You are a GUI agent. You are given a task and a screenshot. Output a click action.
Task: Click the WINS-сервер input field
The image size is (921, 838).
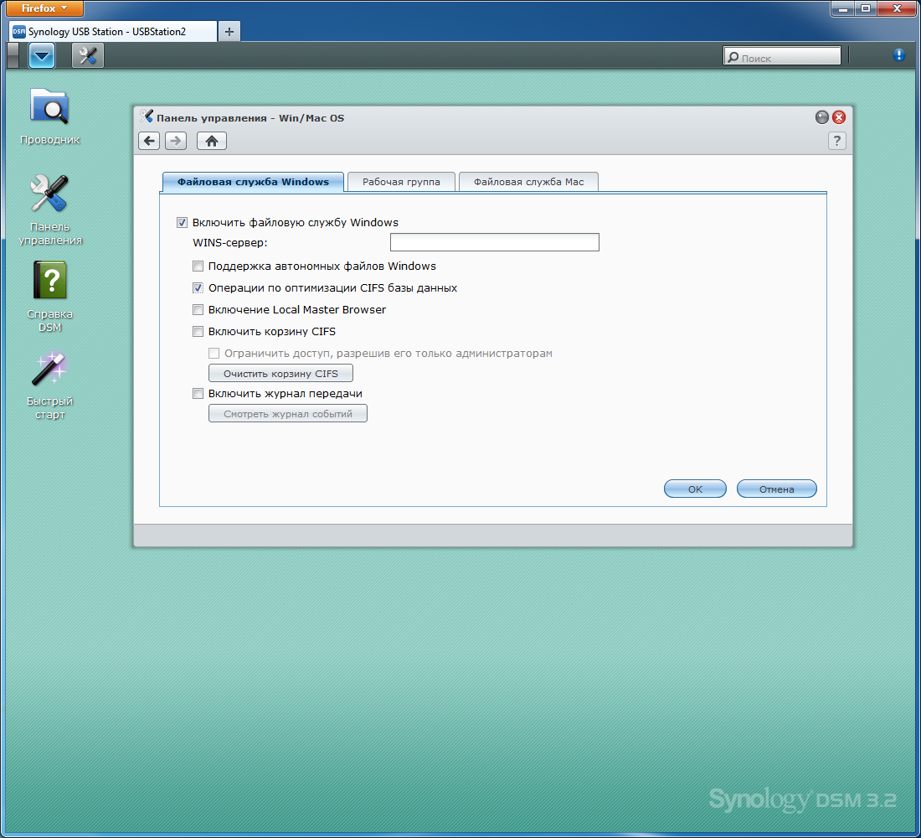click(495, 242)
